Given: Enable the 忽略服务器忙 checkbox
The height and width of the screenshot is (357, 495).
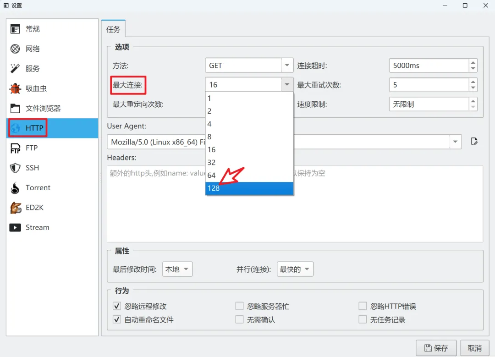Looking at the screenshot, I should [239, 306].
